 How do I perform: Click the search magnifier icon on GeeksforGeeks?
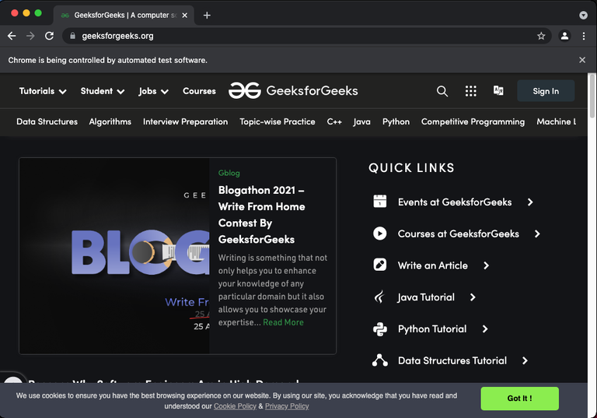[442, 91]
